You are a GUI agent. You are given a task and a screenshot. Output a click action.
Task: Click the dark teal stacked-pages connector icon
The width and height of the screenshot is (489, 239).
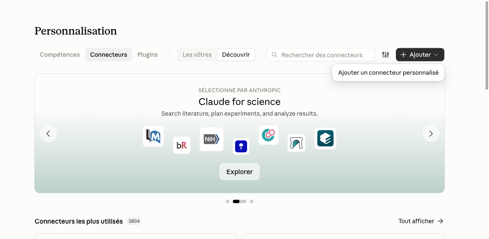(325, 138)
